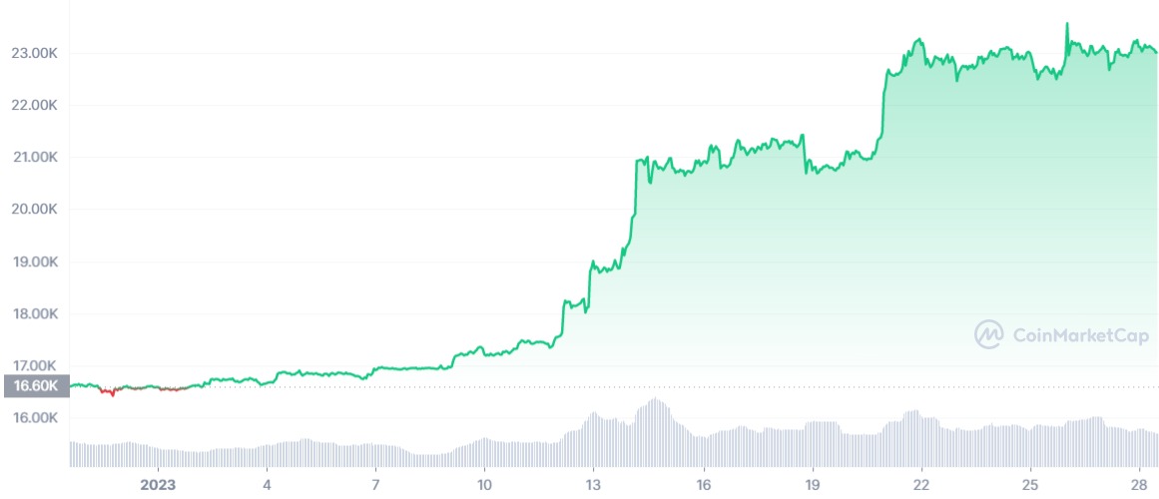Click date marker 19 on the axis
The image size is (1159, 499).
(812, 485)
